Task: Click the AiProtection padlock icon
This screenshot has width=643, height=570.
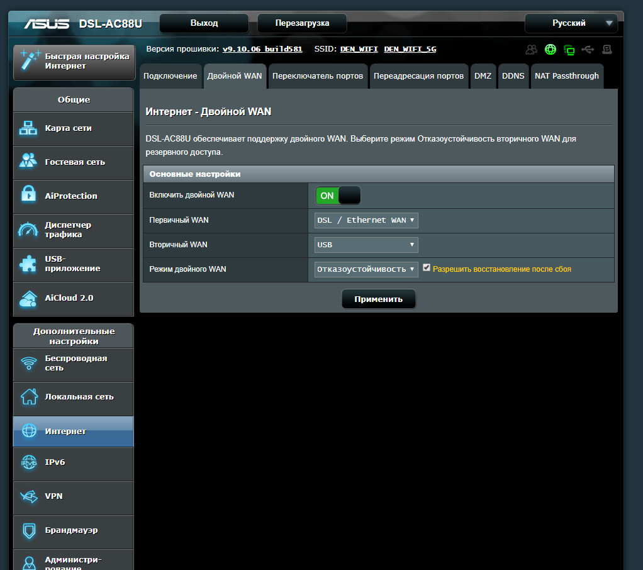Action: pyautogui.click(x=29, y=194)
